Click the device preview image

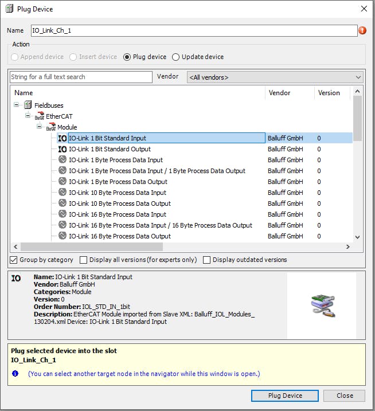323,306
